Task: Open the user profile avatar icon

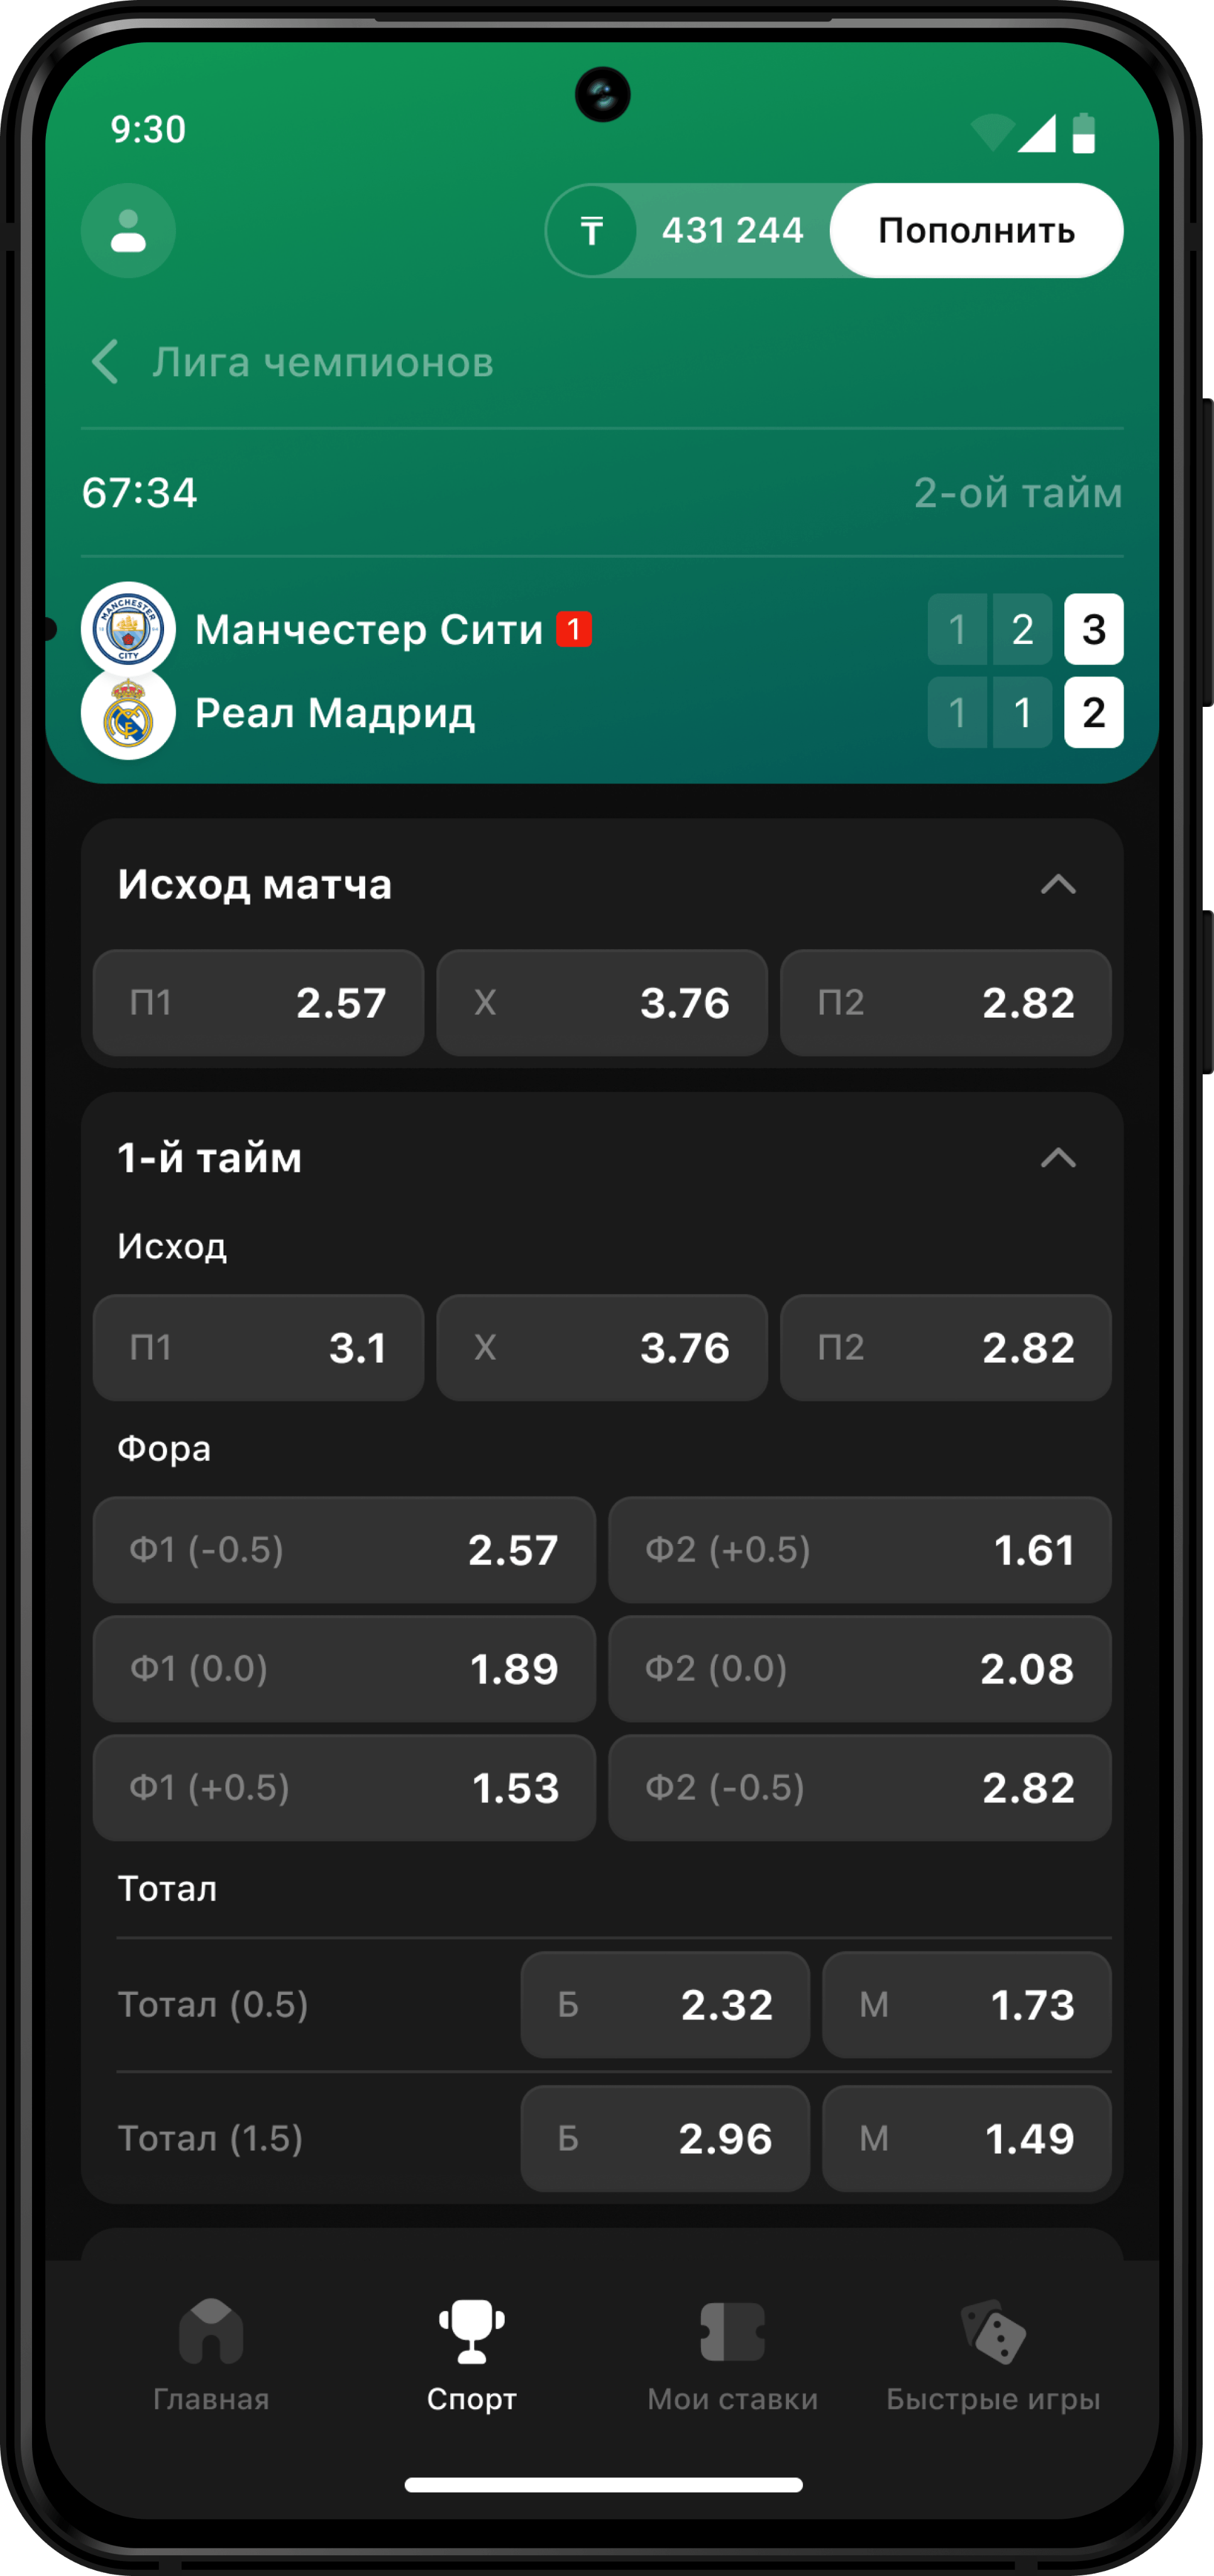Action: click(x=128, y=231)
